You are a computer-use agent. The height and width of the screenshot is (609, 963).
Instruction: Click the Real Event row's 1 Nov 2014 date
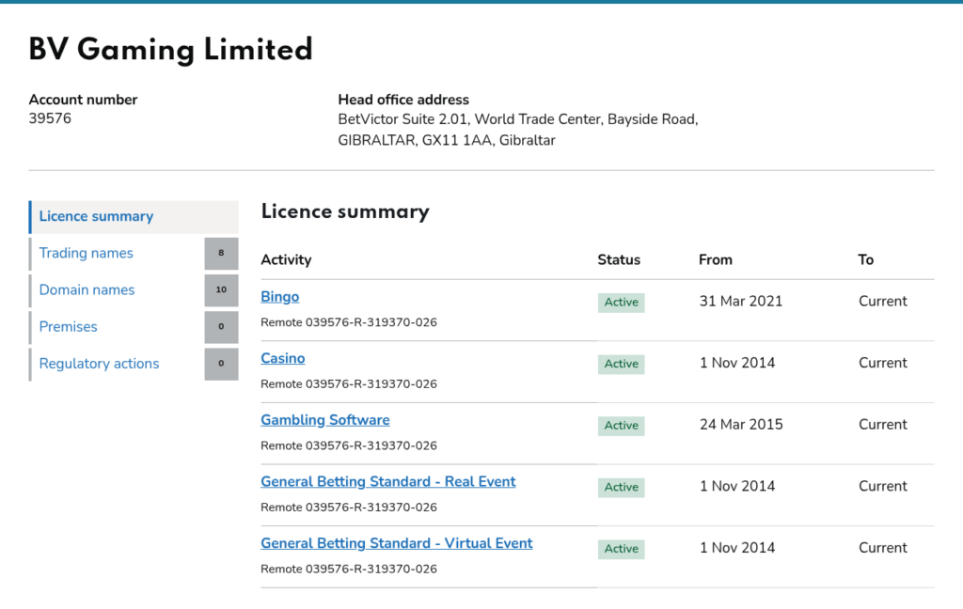737,486
